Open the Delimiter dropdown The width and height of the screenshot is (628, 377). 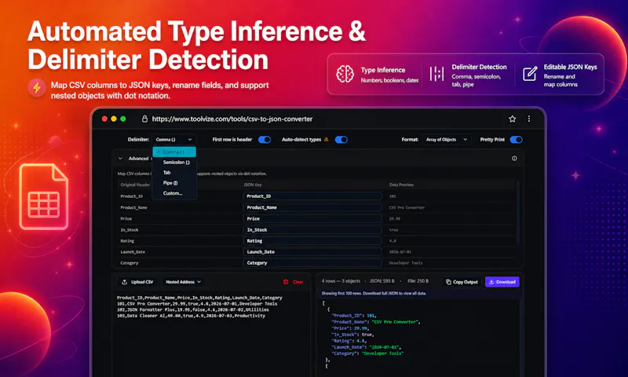(x=173, y=140)
